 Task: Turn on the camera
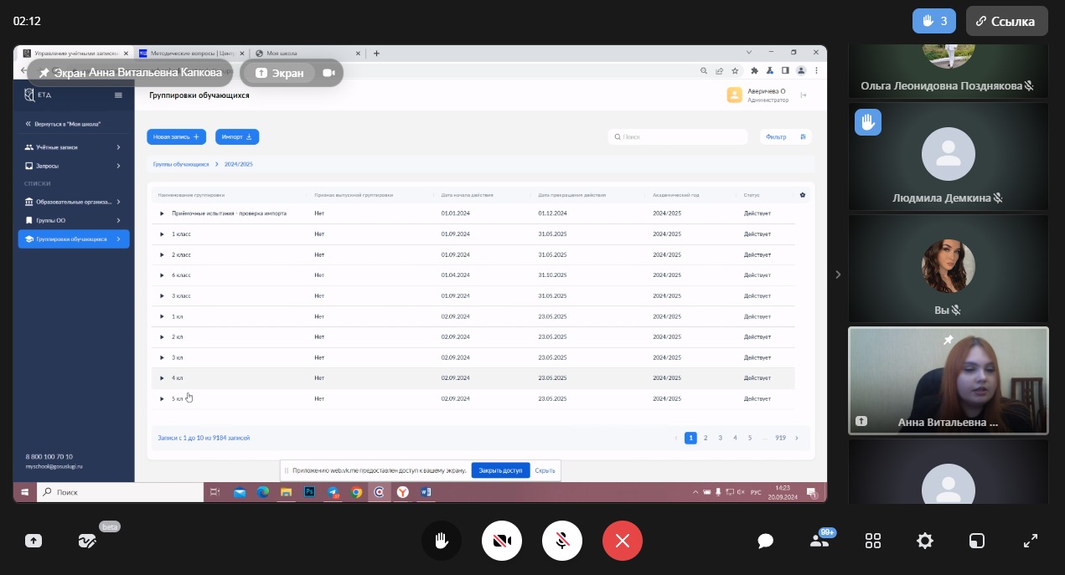tap(501, 541)
